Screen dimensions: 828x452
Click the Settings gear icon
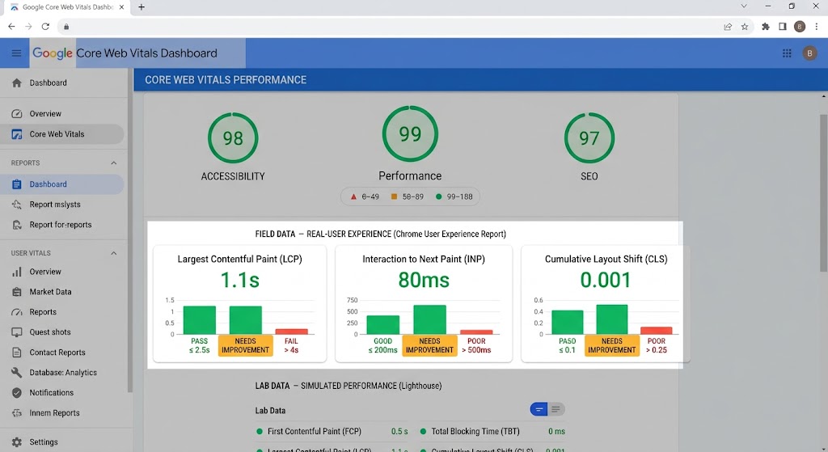pos(17,442)
